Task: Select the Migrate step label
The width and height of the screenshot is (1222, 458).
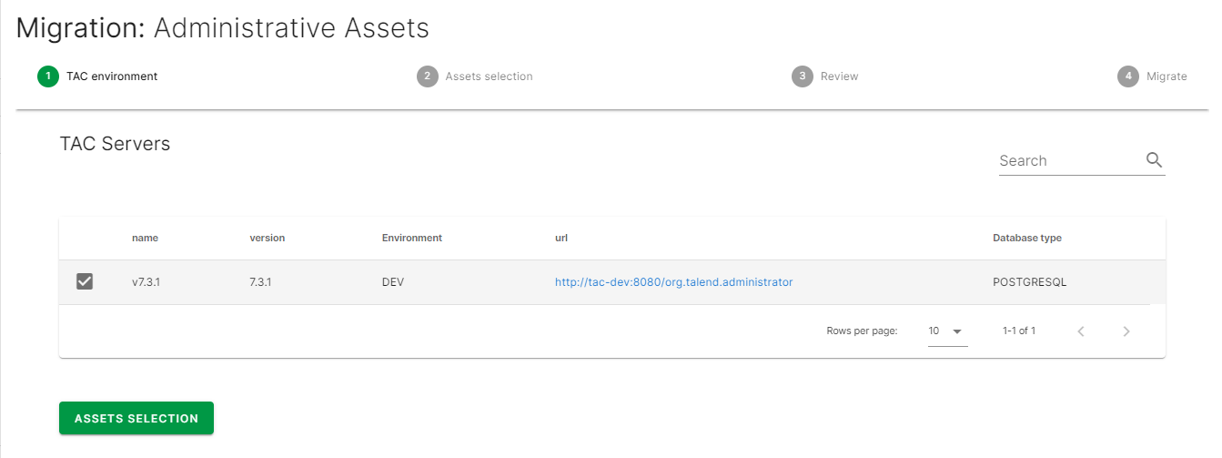Action: (x=1166, y=76)
